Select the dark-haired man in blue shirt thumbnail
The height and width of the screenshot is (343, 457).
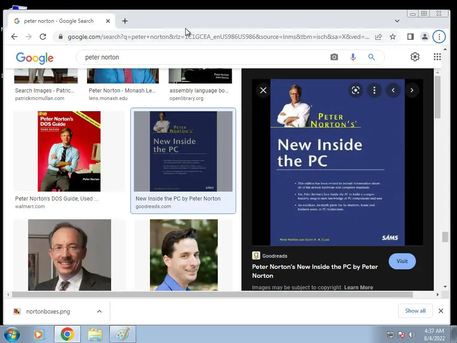(183, 255)
